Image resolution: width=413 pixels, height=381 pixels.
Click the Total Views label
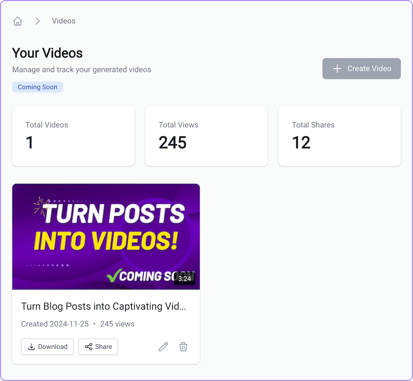coord(178,125)
